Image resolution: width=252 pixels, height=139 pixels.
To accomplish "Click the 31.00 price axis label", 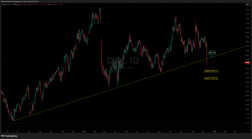I will pos(247,28).
